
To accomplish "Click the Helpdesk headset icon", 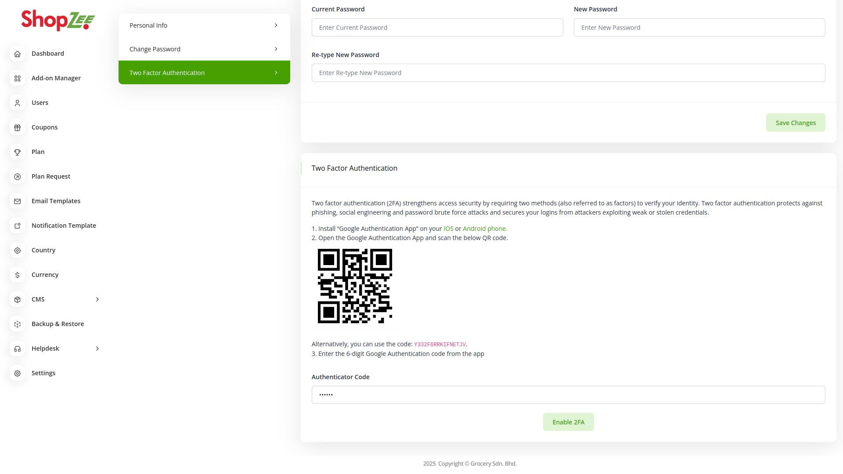I will [18, 348].
